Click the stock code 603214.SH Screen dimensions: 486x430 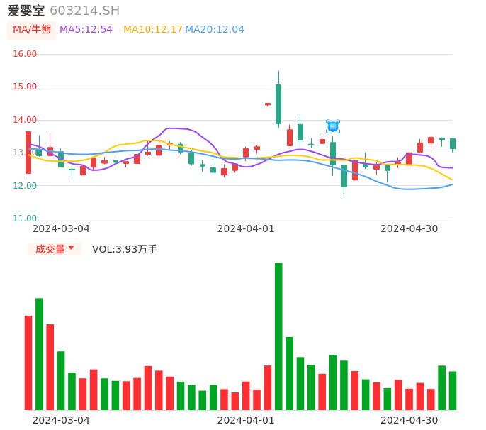[84, 11]
